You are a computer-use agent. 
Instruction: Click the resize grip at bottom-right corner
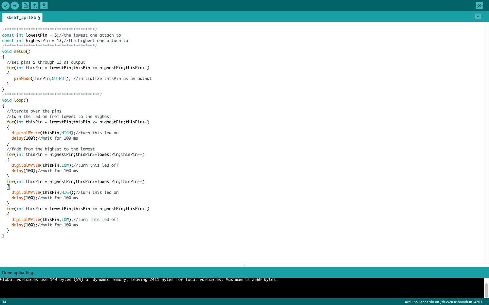coord(487,302)
